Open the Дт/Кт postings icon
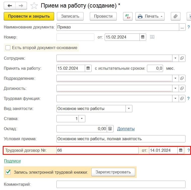 128,16
